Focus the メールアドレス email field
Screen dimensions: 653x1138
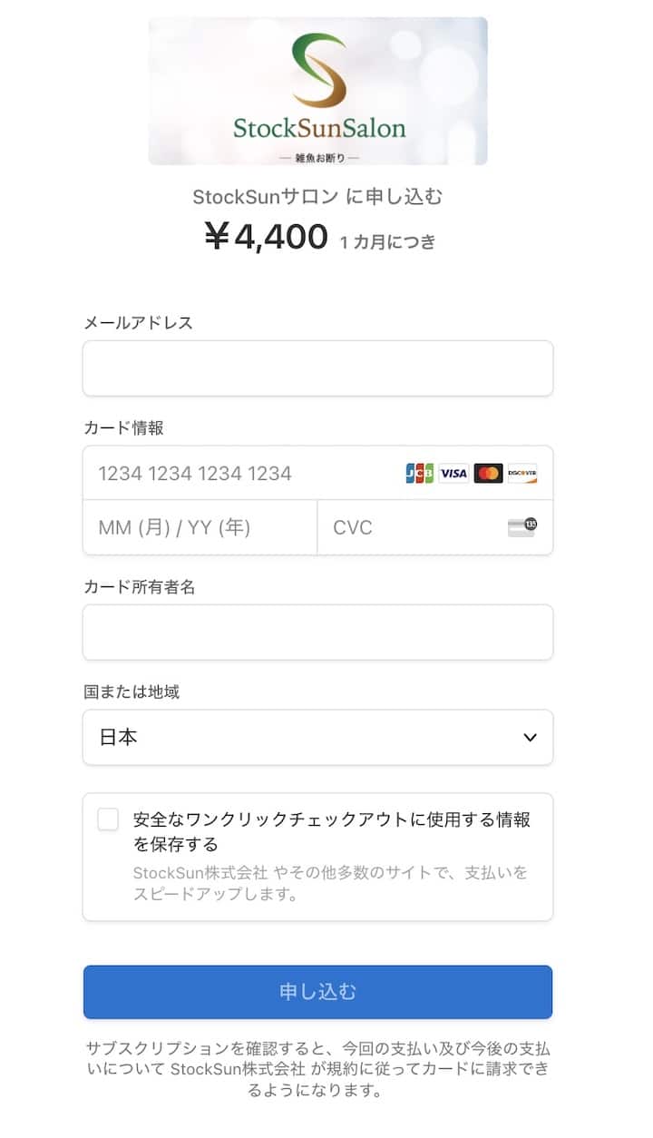(317, 368)
